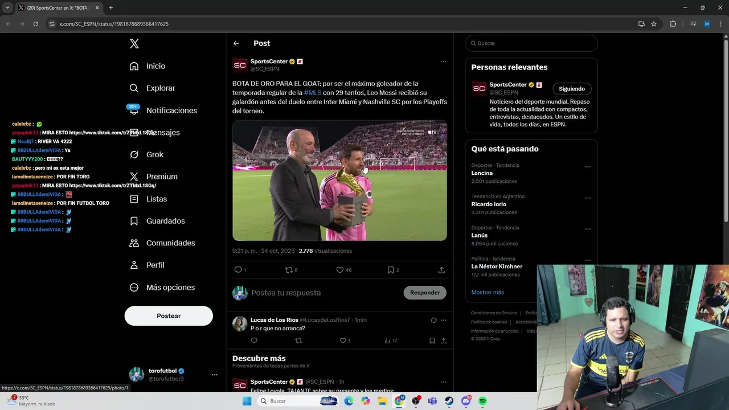Screen dimensions: 729x410
Task: Open Chrome profile M avatar
Action: (x=707, y=24)
